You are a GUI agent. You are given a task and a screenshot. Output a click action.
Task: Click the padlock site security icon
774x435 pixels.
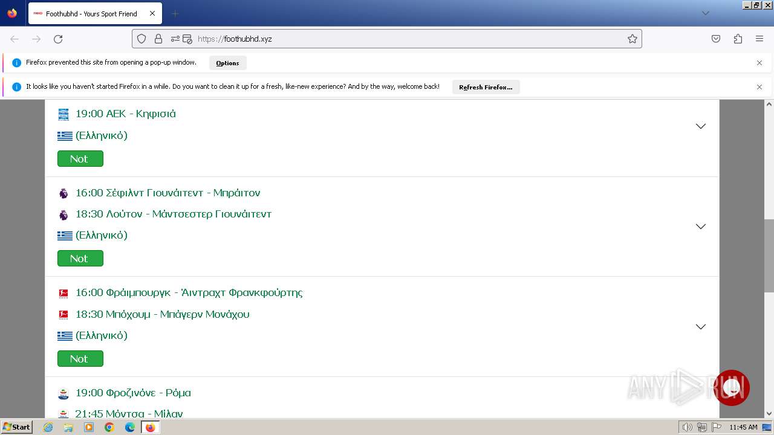tap(158, 39)
